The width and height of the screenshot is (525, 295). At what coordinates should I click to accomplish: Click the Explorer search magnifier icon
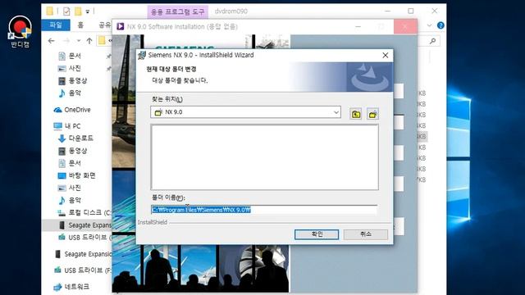pyautogui.click(x=432, y=41)
